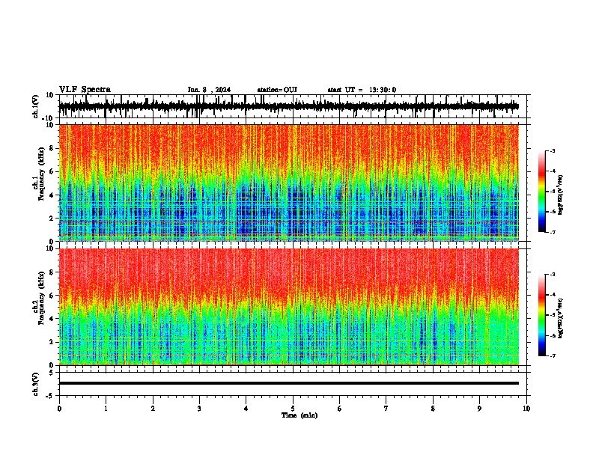This screenshot has width=593, height=458.
Task: Click the log(PSD) label beside ch.1 color bar
Action: click(x=561, y=195)
